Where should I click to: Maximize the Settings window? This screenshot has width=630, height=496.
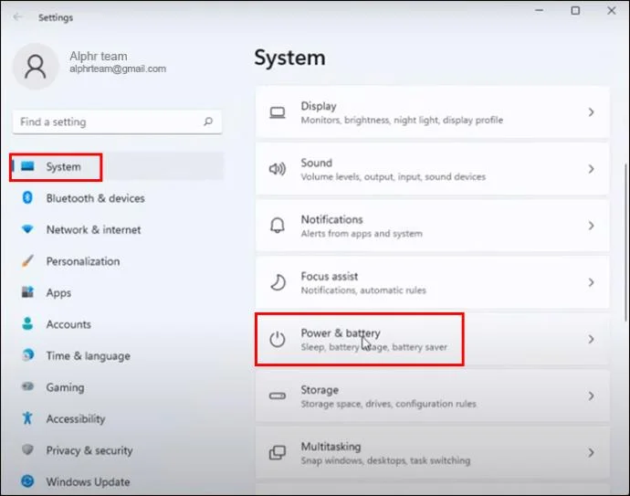tap(575, 10)
